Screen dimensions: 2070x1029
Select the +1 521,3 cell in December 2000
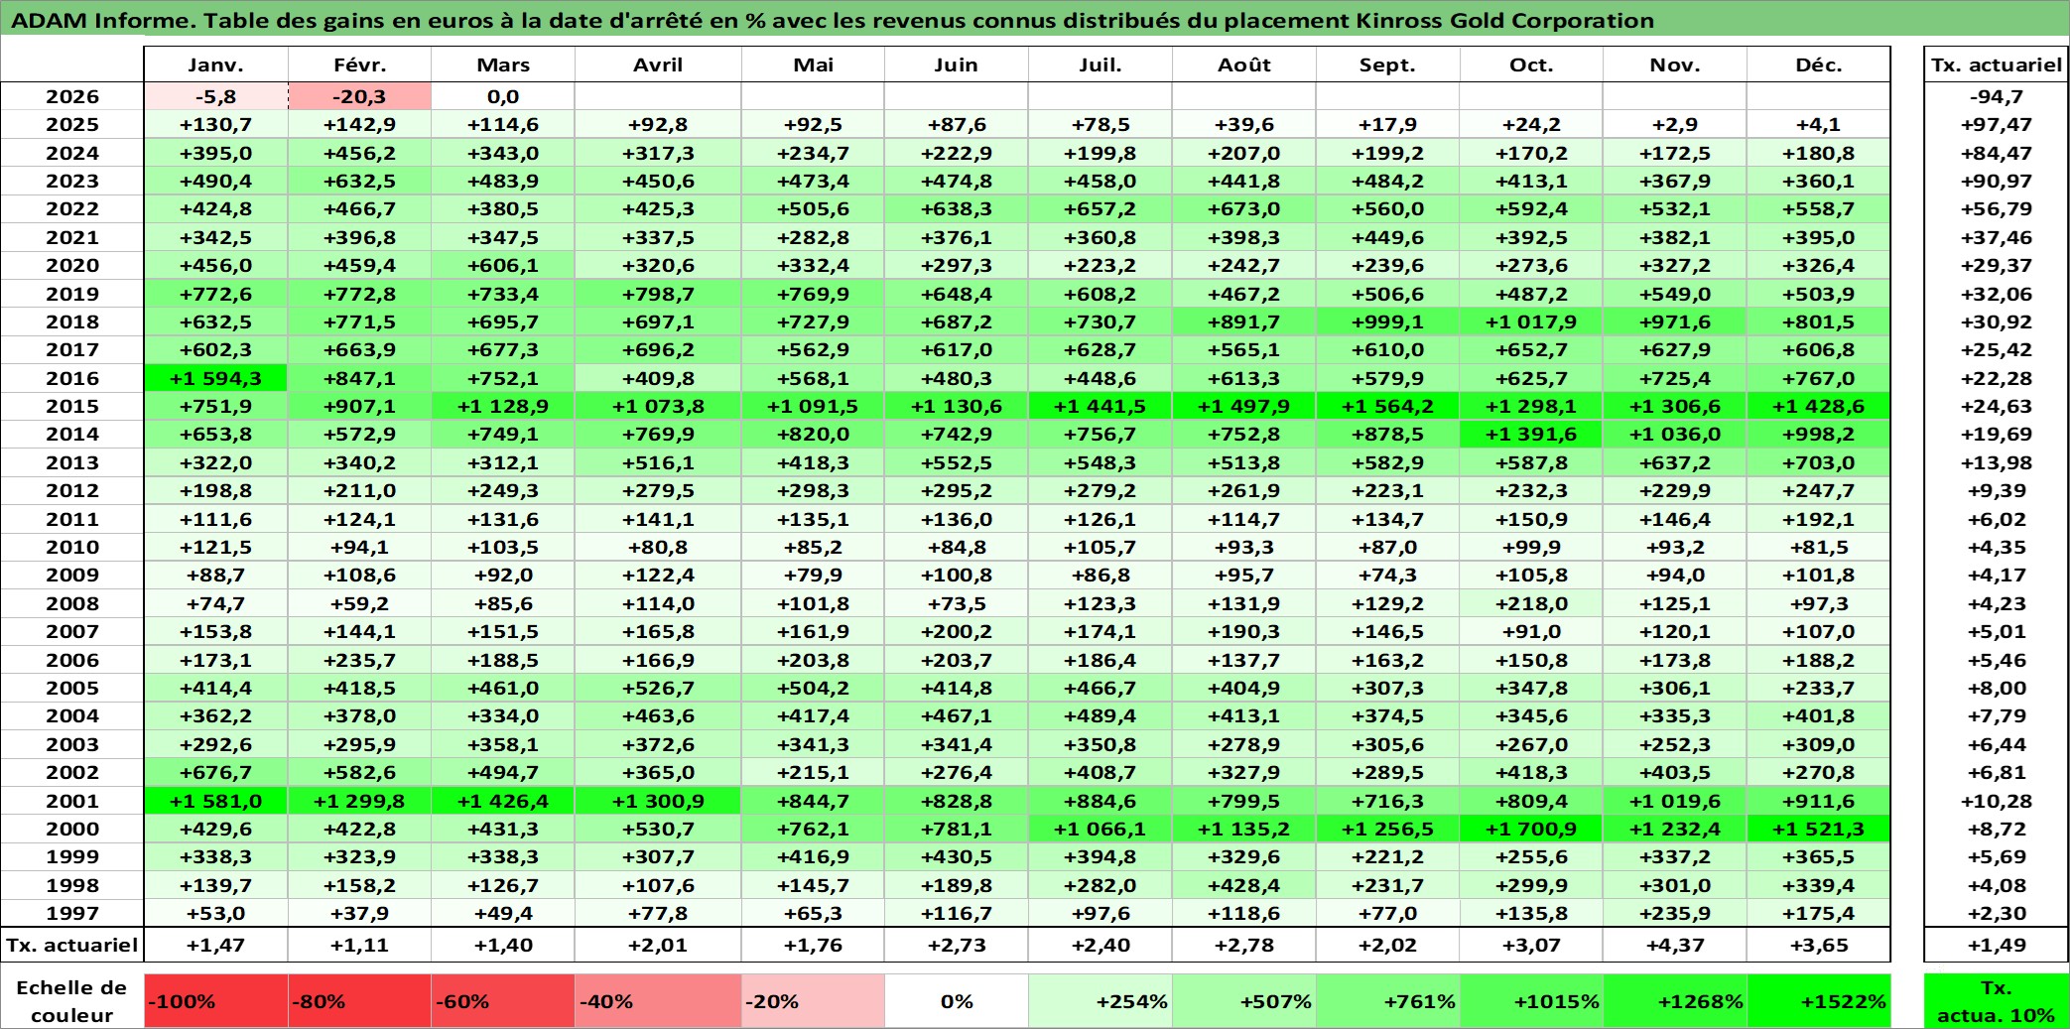1819,829
